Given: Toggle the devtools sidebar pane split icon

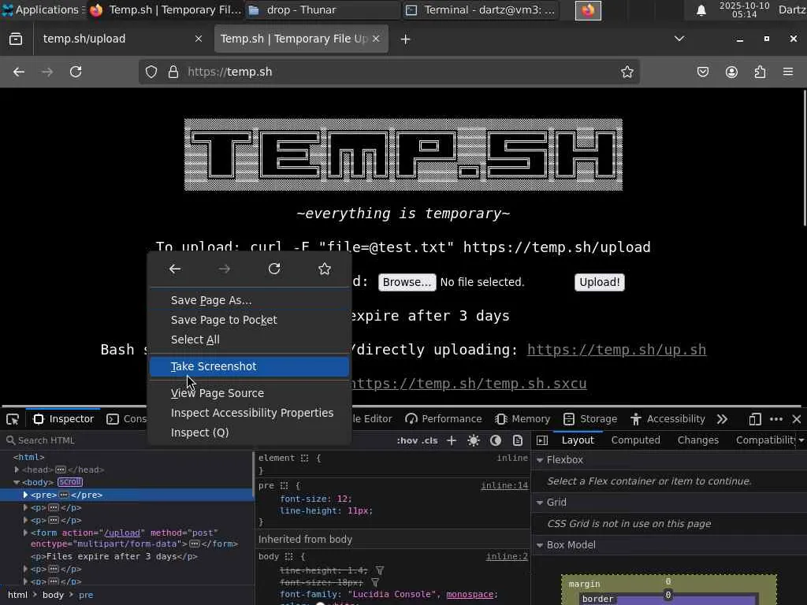Looking at the screenshot, I should [542, 440].
